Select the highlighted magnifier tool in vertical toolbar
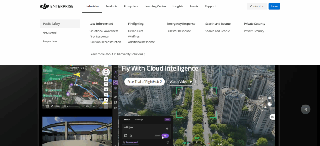Image resolution: width=320 pixels, height=146 pixels. 116,83
